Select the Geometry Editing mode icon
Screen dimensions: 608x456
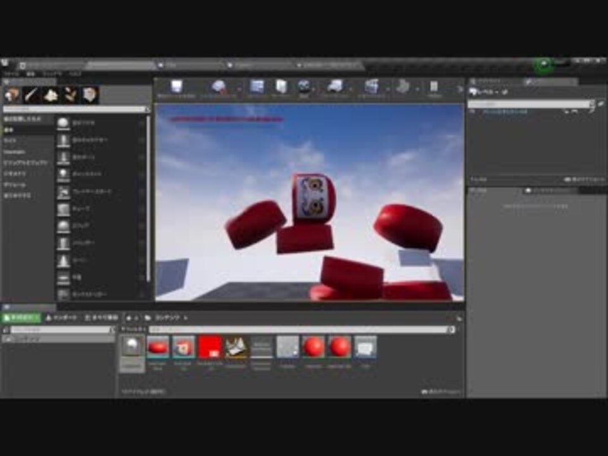(x=90, y=95)
